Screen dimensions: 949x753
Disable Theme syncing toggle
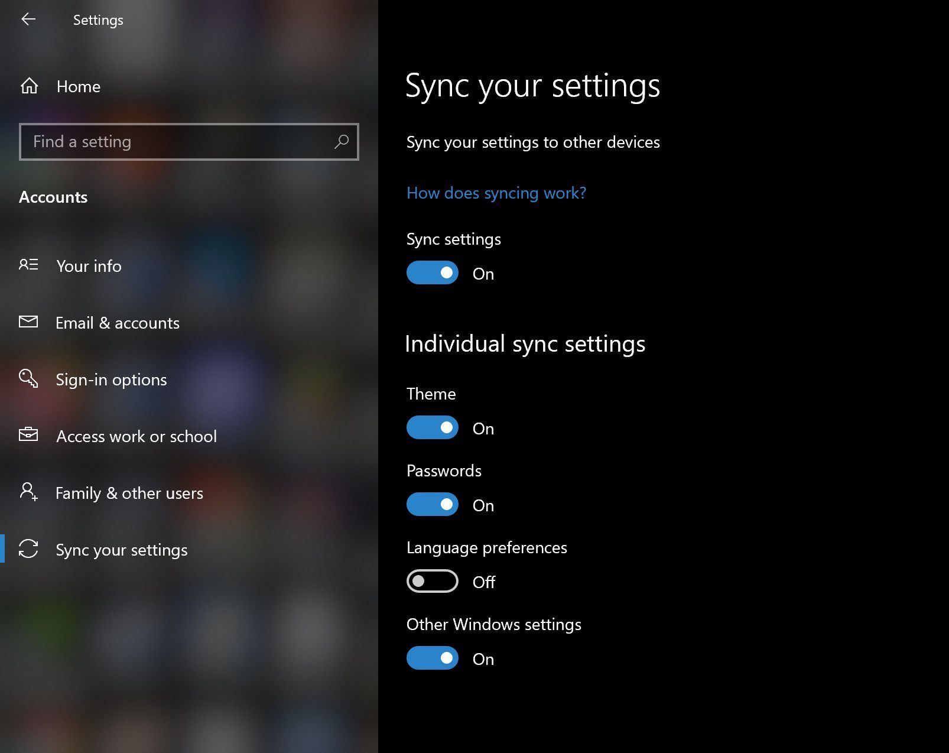(x=433, y=428)
